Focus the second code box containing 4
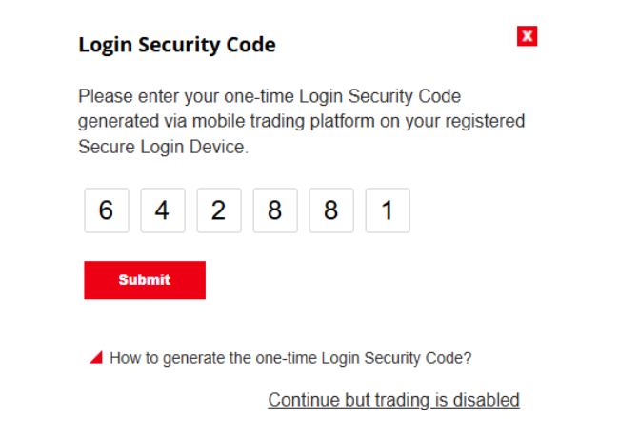This screenshot has width=619, height=440. 162,210
